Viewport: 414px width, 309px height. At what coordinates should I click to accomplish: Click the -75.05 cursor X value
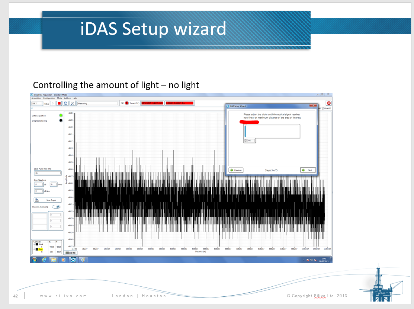coord(52,247)
